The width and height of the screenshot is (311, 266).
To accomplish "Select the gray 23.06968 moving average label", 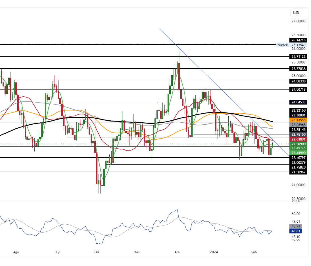I will (x=298, y=125).
